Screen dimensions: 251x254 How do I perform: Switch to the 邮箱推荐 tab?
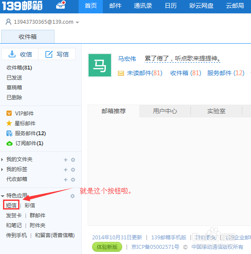point(114,111)
